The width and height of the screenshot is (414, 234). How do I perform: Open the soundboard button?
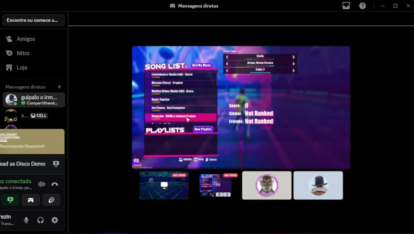click(51, 200)
